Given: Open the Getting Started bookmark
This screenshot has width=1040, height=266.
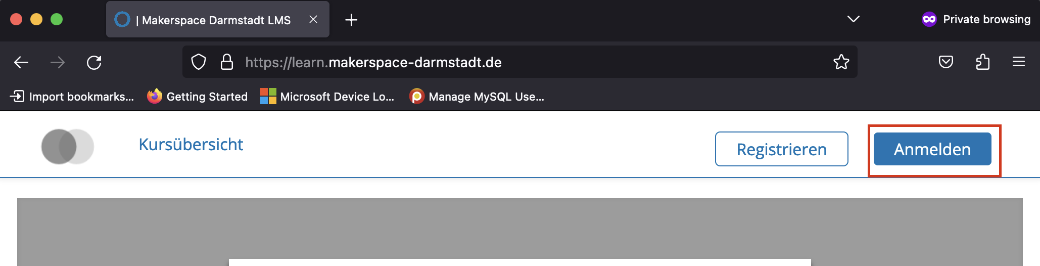Looking at the screenshot, I should (x=198, y=97).
